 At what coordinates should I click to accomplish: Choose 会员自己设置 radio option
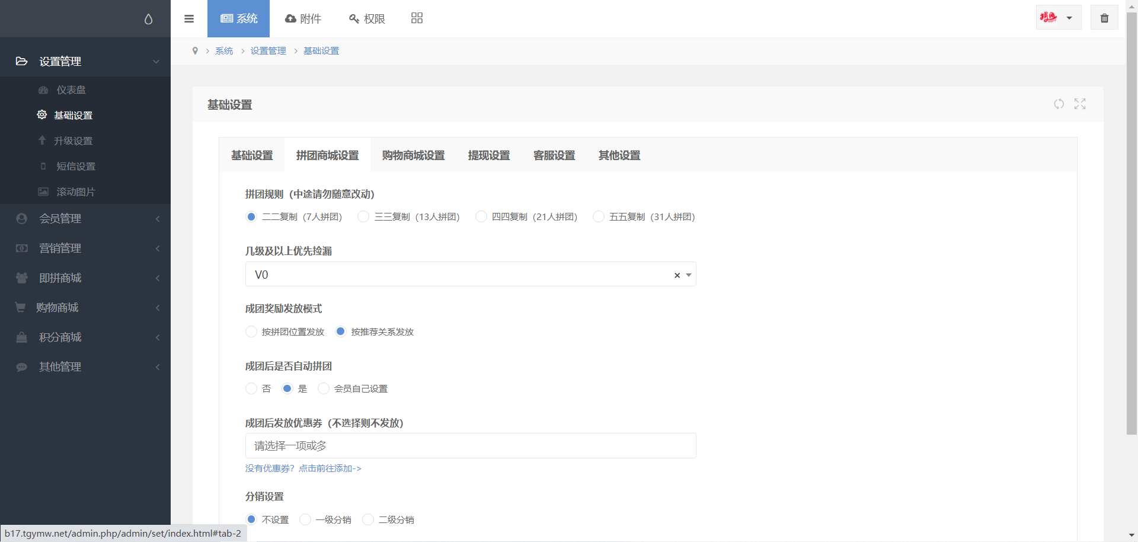point(324,389)
